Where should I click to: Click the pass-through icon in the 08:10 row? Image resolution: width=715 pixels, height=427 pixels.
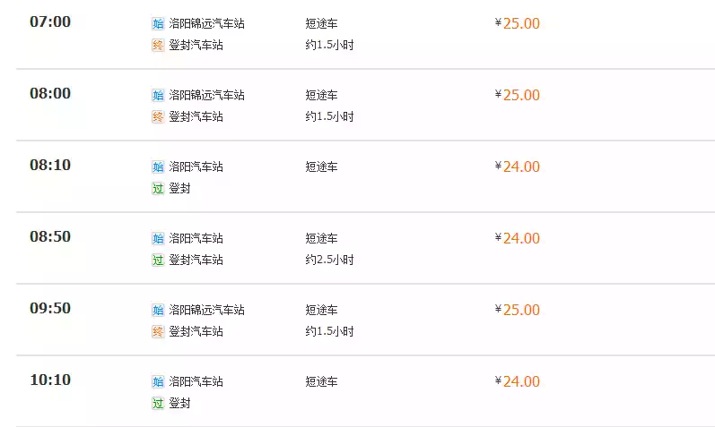click(158, 188)
